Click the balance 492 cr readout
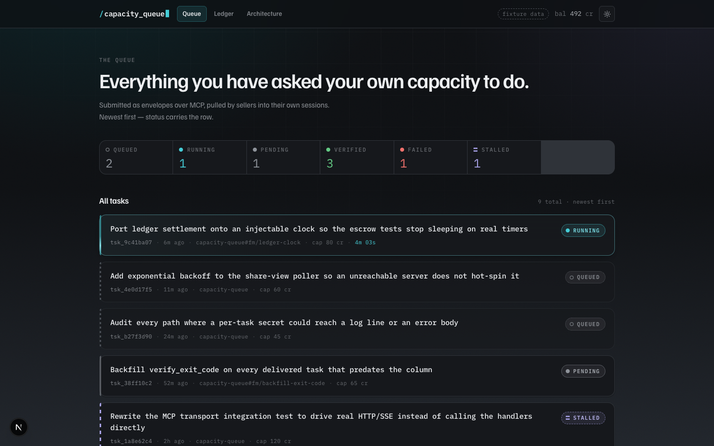This screenshot has height=446, width=714. pos(574,14)
